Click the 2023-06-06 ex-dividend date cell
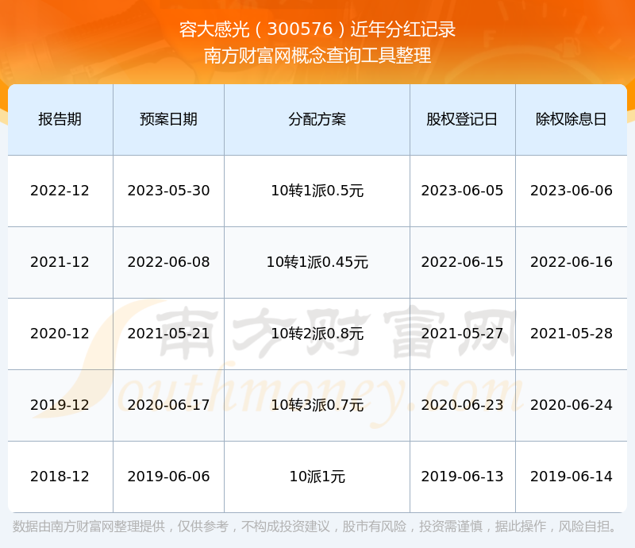 coord(571,191)
